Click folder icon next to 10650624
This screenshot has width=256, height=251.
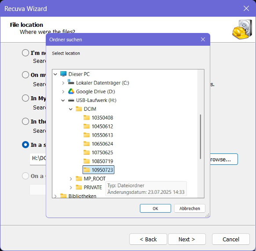pos(87,144)
